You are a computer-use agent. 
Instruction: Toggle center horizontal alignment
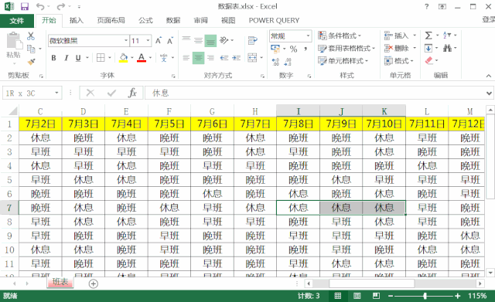pos(198,58)
